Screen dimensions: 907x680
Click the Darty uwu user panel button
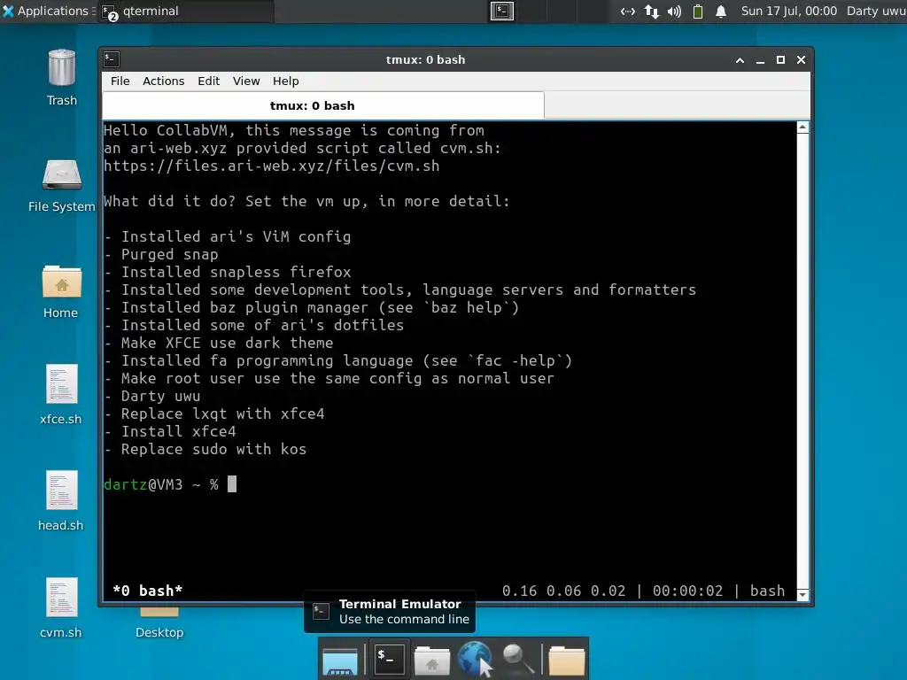[x=876, y=11]
